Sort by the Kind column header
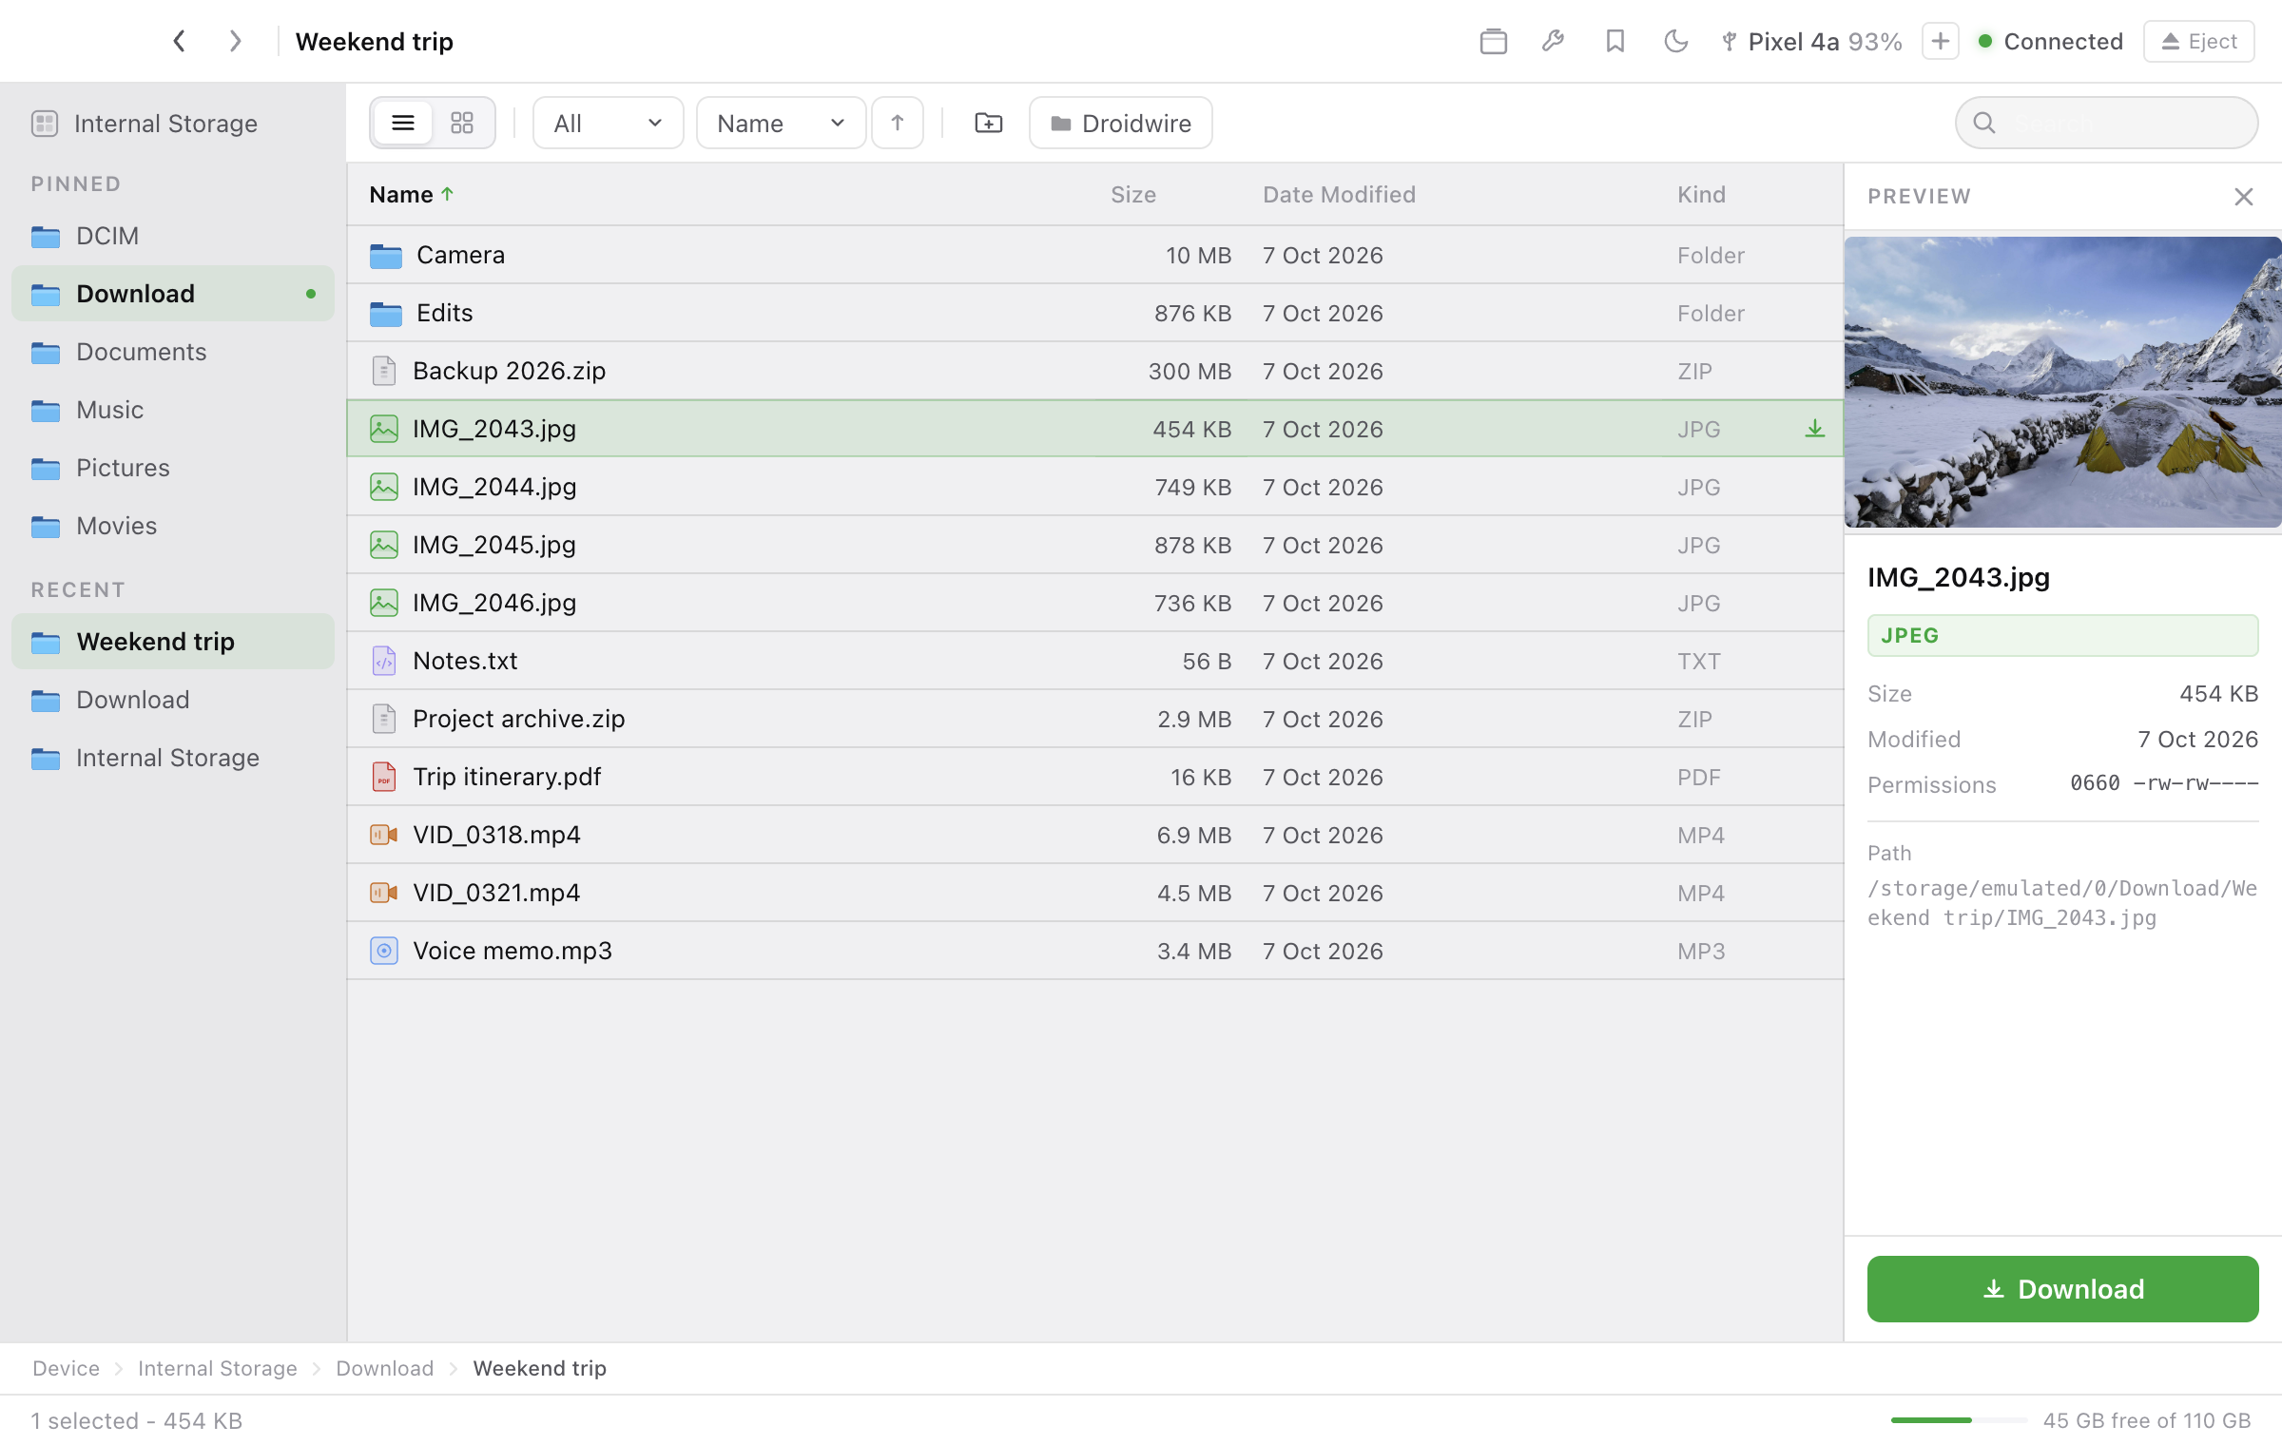 point(1701,195)
